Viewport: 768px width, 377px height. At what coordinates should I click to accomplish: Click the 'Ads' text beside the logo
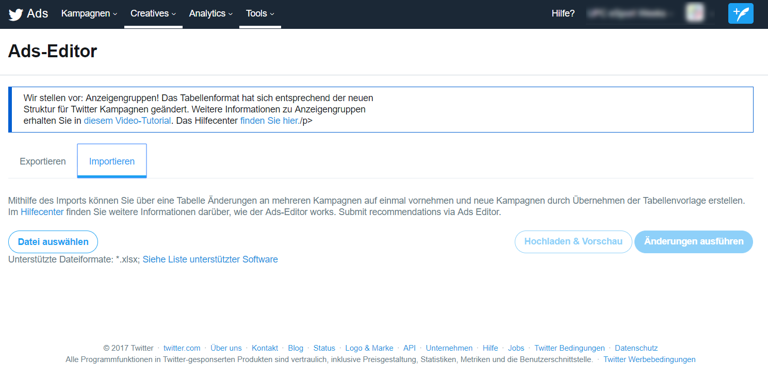[x=38, y=13]
